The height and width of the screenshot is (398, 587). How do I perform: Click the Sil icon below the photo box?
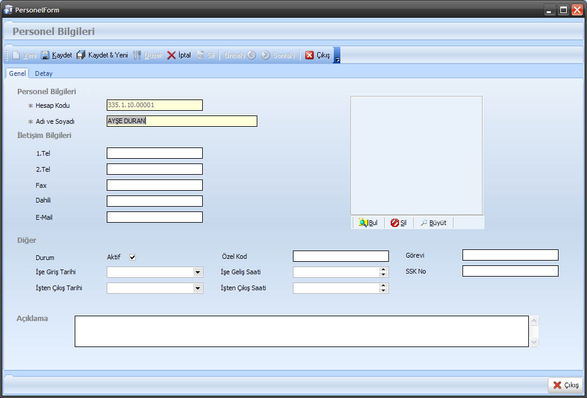pyautogui.click(x=394, y=223)
